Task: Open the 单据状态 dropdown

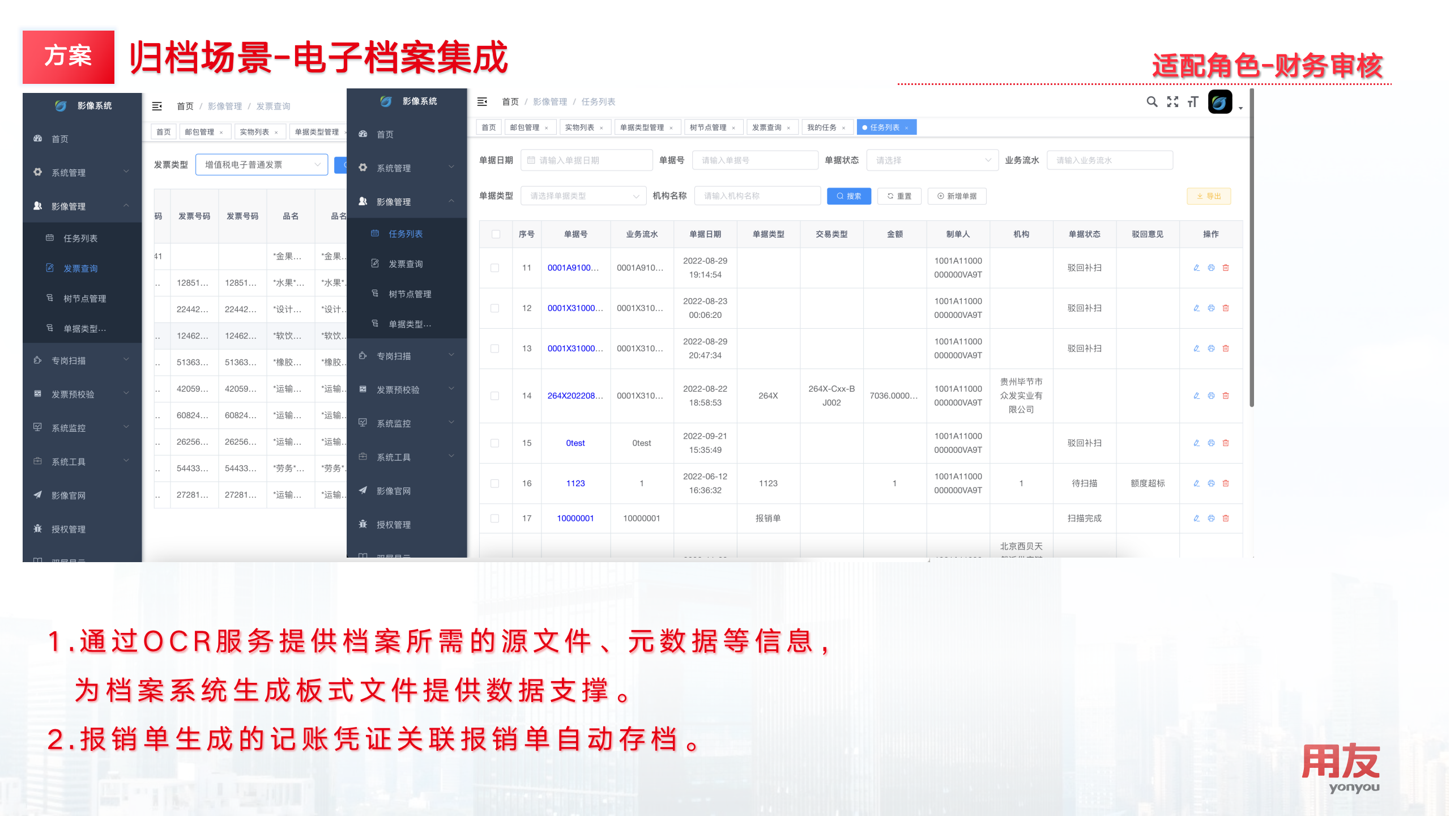Action: pyautogui.click(x=932, y=160)
